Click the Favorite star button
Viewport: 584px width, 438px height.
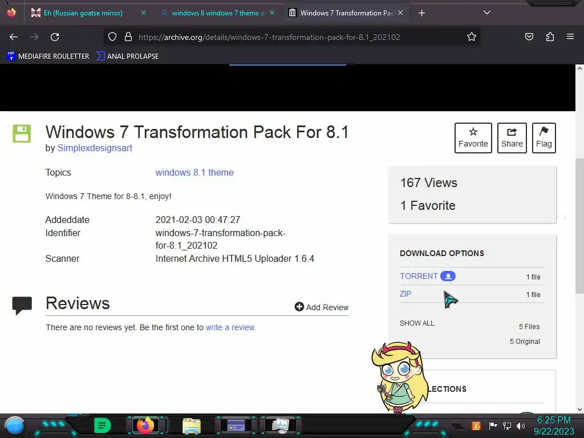473,138
